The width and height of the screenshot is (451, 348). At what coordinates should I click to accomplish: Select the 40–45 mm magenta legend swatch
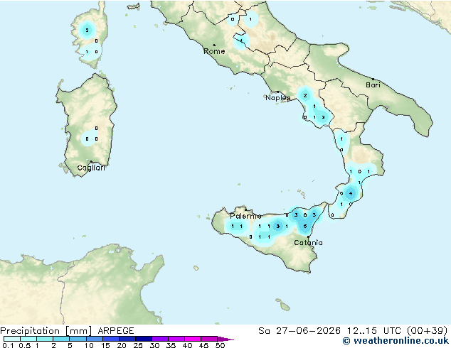(193, 339)
